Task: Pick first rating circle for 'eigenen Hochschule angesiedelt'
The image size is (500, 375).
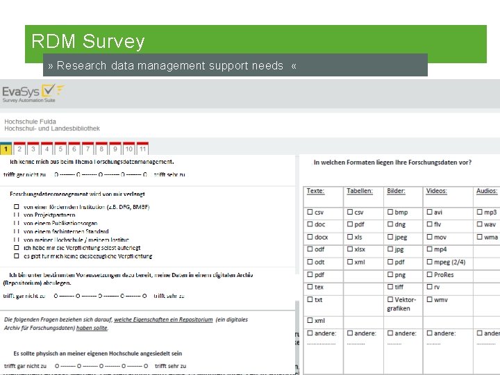Action: point(57,366)
